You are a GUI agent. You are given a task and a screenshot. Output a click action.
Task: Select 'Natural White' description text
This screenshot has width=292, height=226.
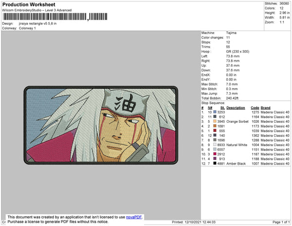237,145
